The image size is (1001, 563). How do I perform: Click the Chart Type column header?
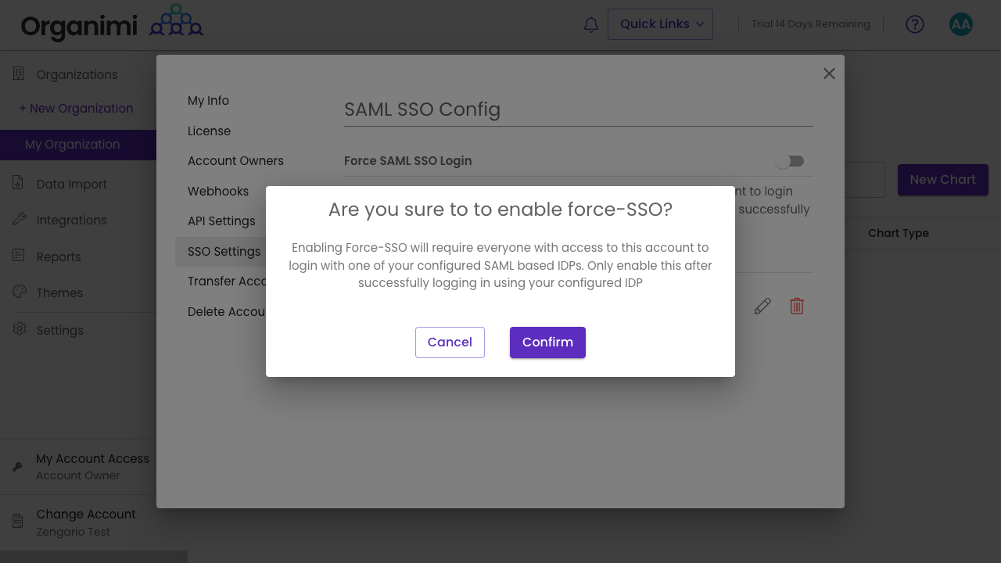tap(899, 233)
